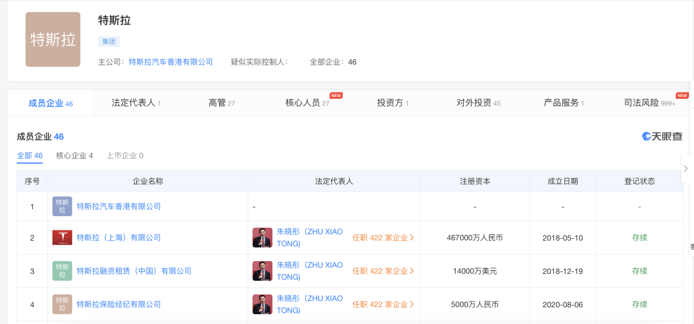This screenshot has height=324, width=694.
Task: Open 朱晓彤 photo in row 3
Action: pyautogui.click(x=262, y=271)
